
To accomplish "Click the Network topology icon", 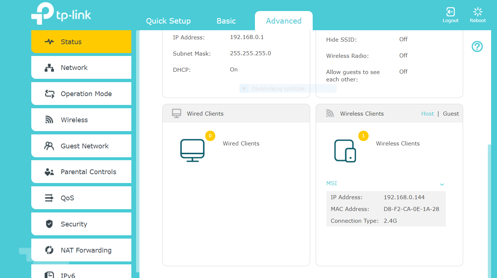I will (x=49, y=68).
